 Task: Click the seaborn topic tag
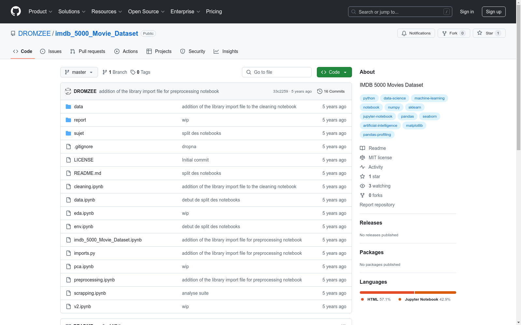coord(429,116)
